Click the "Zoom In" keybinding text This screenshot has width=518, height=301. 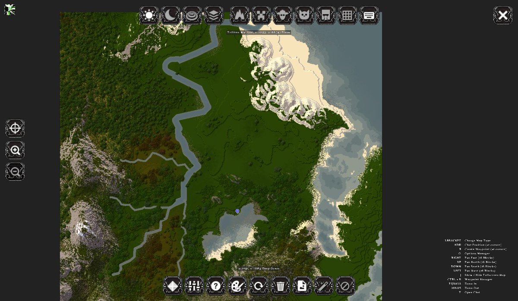click(471, 283)
